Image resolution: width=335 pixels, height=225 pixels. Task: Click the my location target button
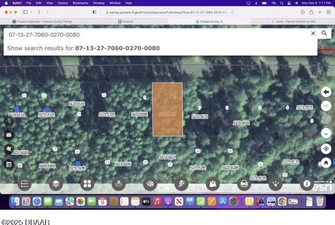coord(326,148)
